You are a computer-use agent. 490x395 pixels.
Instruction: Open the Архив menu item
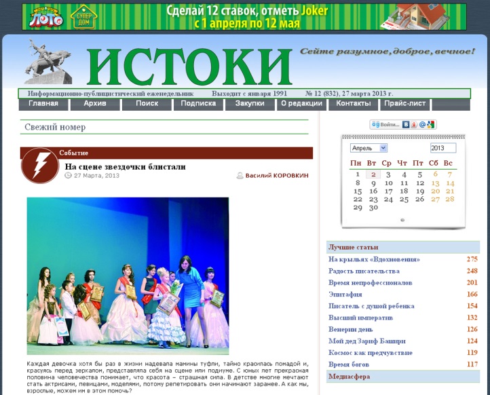[x=95, y=104]
